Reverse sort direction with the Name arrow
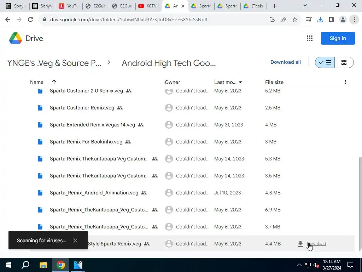Image resolution: width=362 pixels, height=272 pixels. [x=54, y=82]
